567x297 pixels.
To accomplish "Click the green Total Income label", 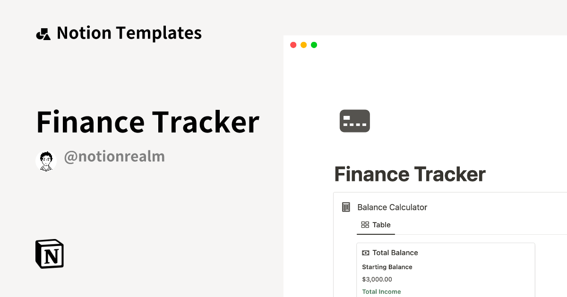I will tap(381, 291).
